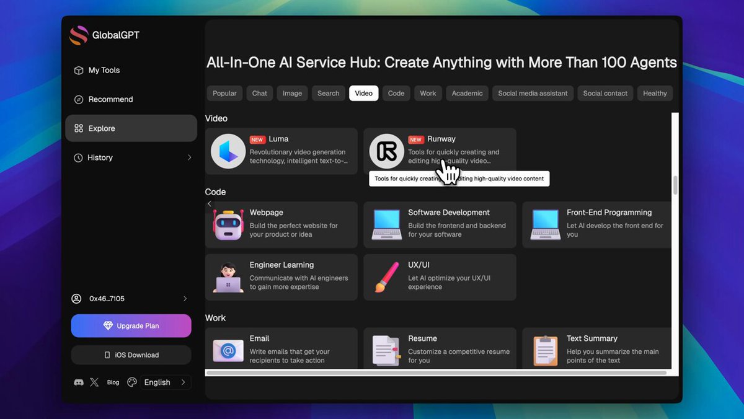Open Explore in the sidebar

[x=131, y=129]
